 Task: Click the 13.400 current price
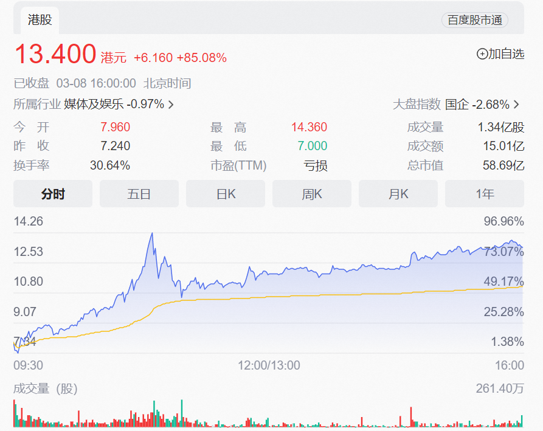coord(55,54)
